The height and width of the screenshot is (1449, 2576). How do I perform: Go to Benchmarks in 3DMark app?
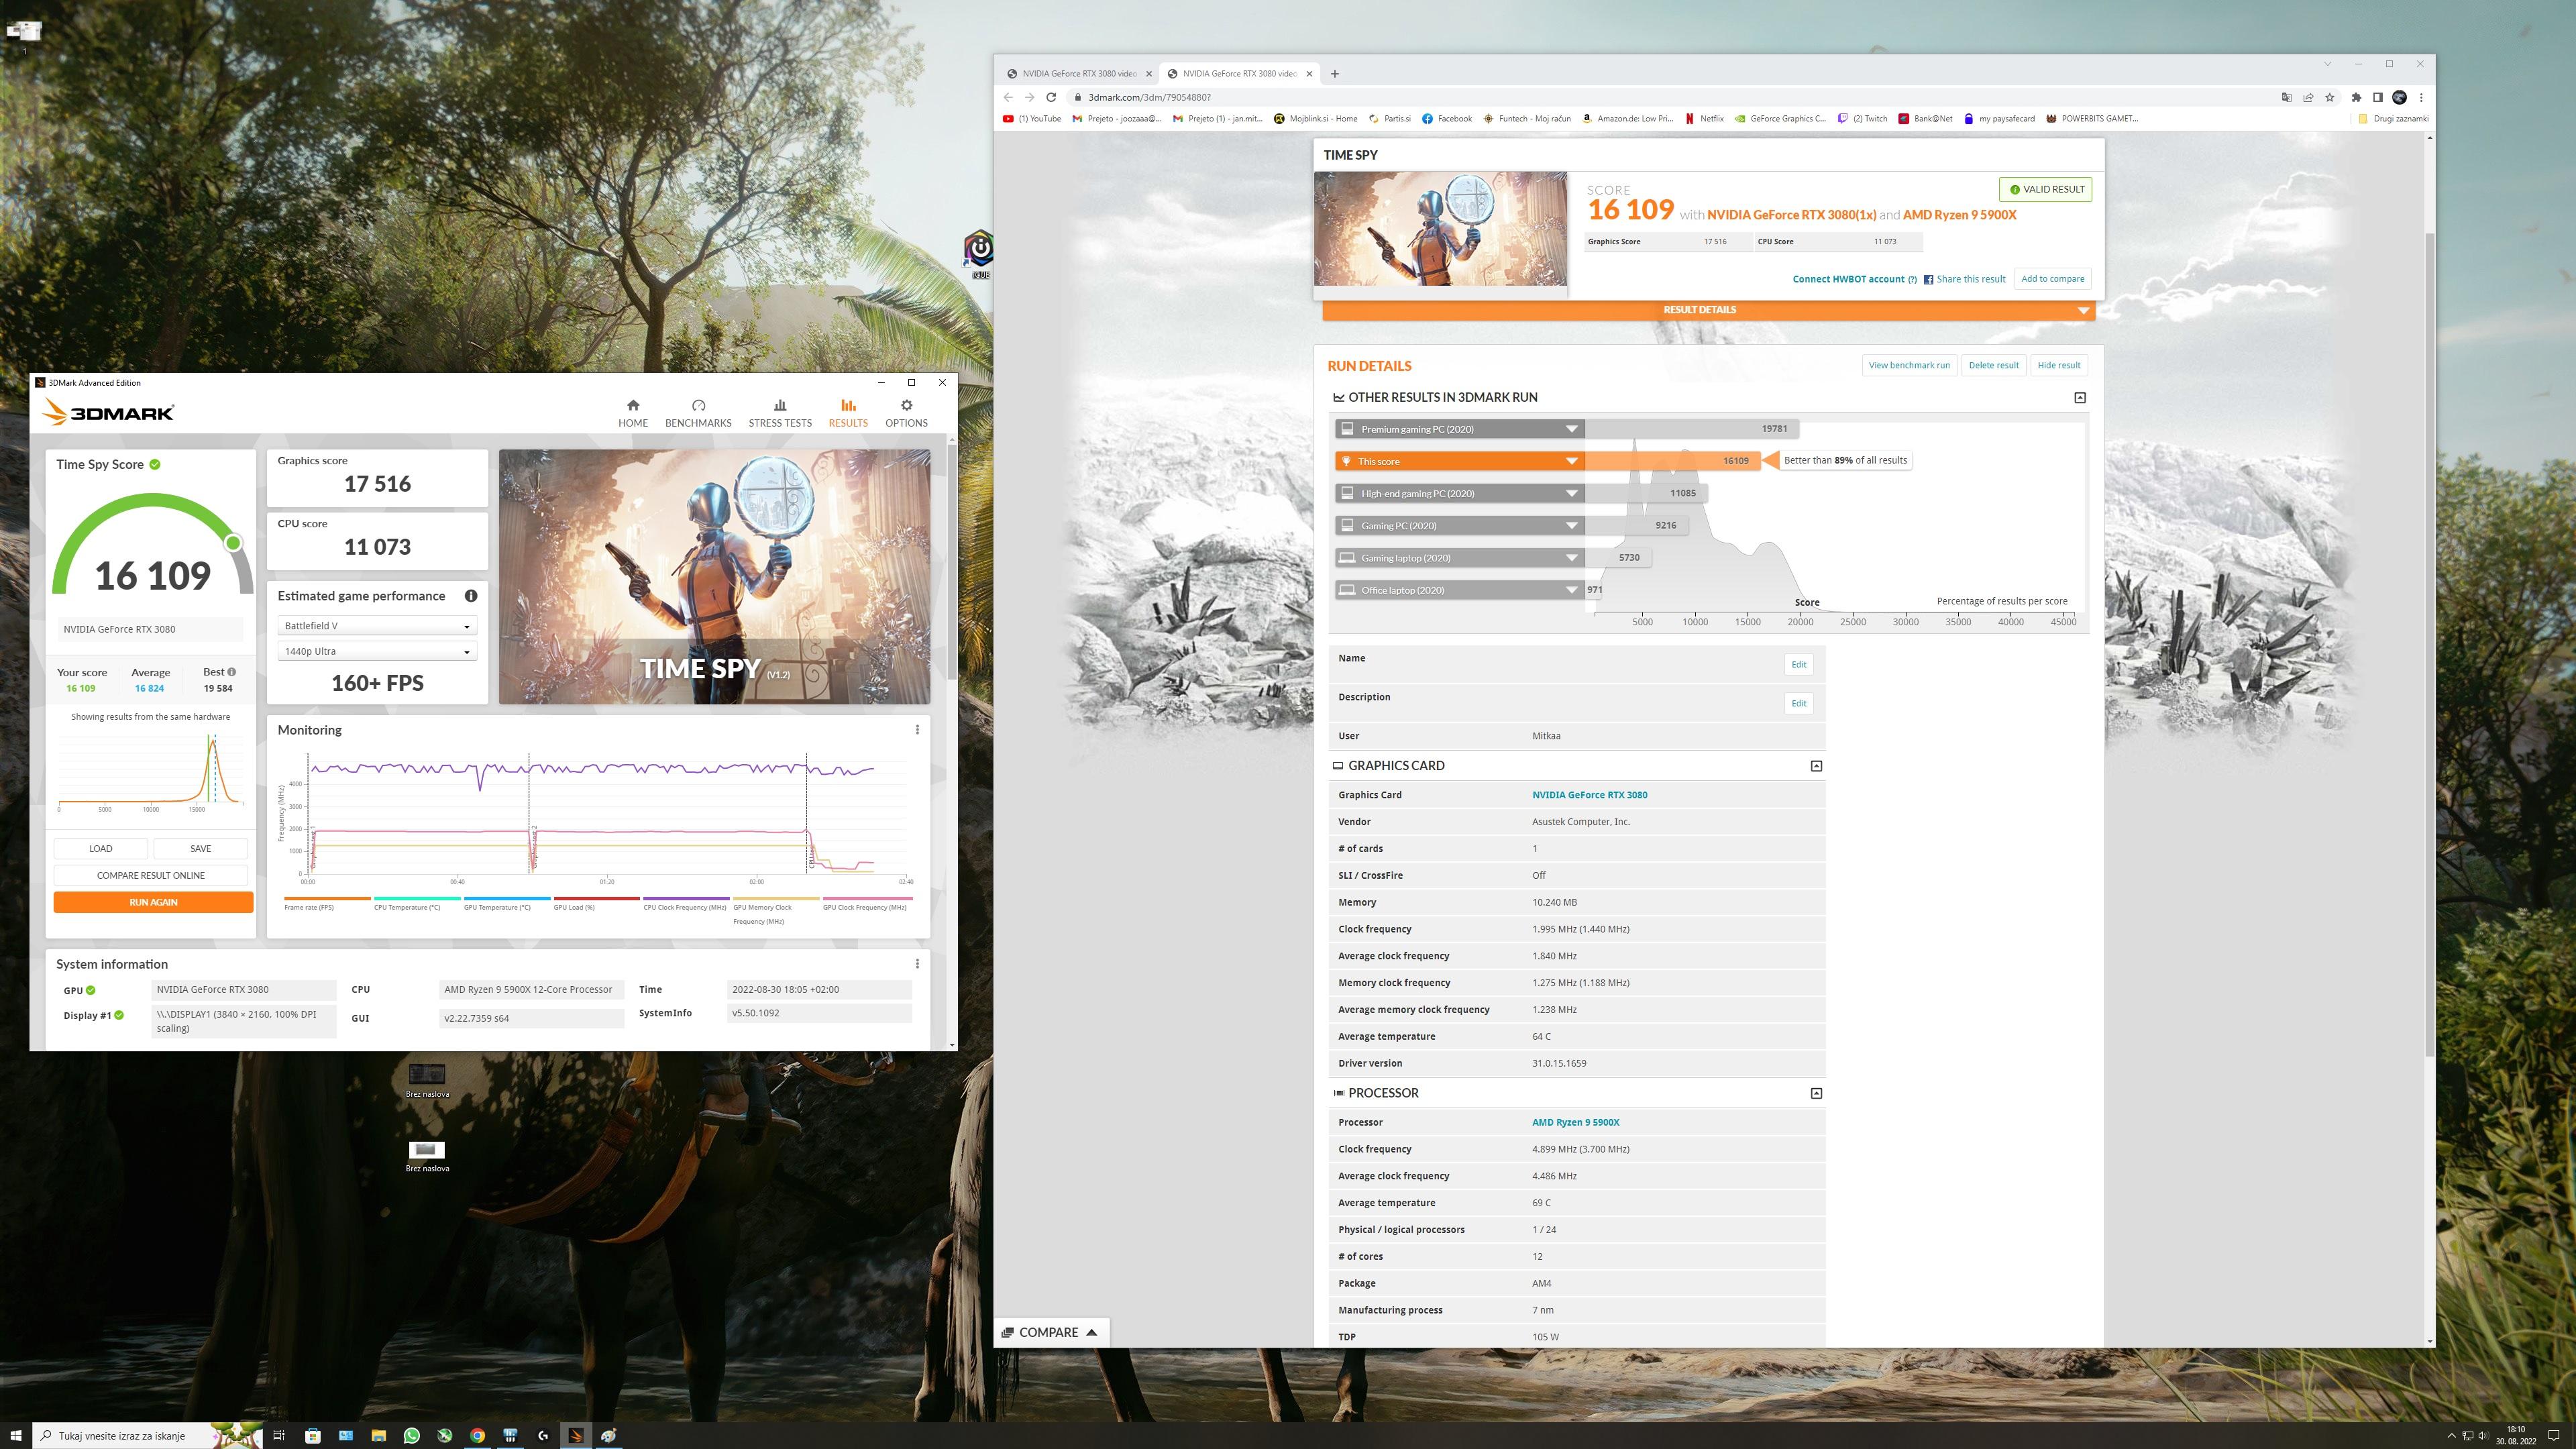698,413
